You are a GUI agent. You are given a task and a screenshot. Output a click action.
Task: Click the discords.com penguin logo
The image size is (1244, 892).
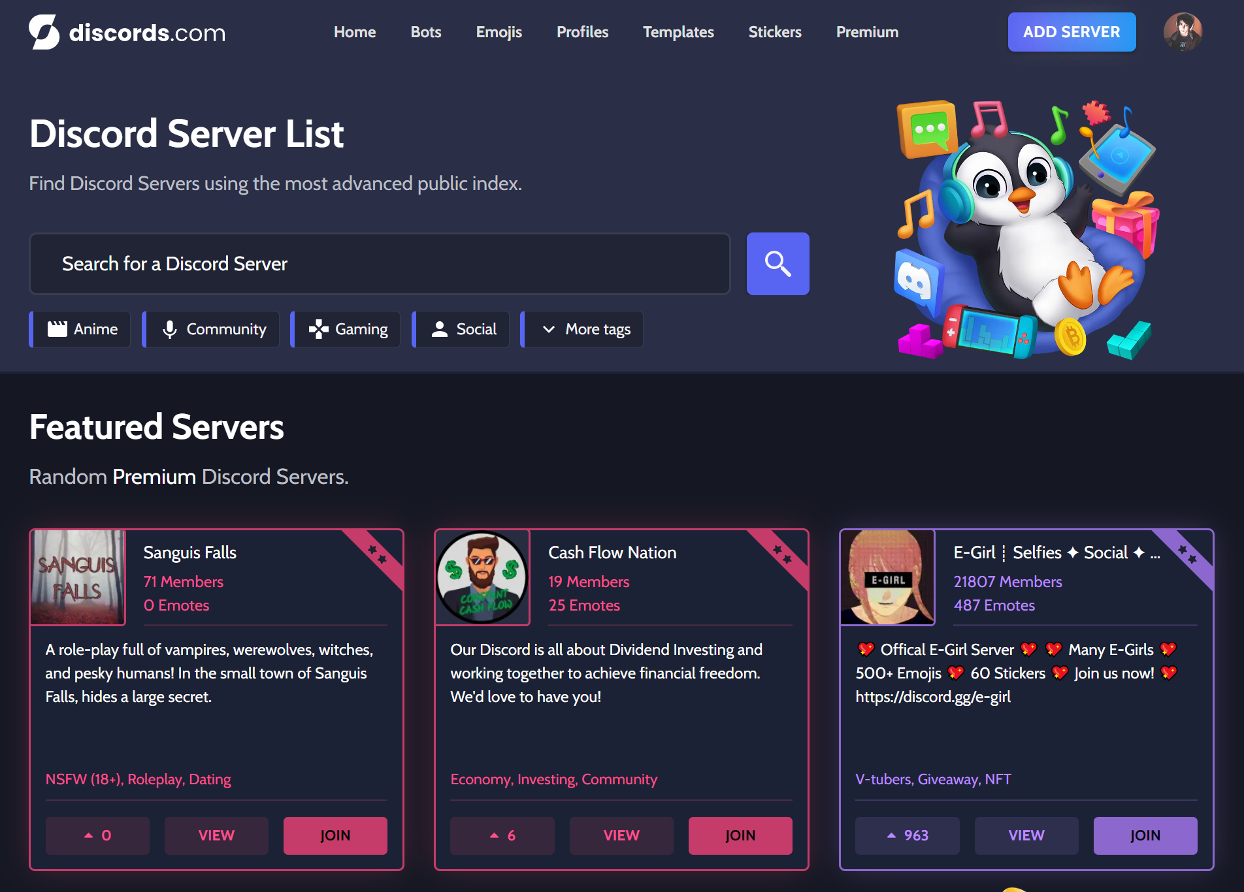(43, 31)
